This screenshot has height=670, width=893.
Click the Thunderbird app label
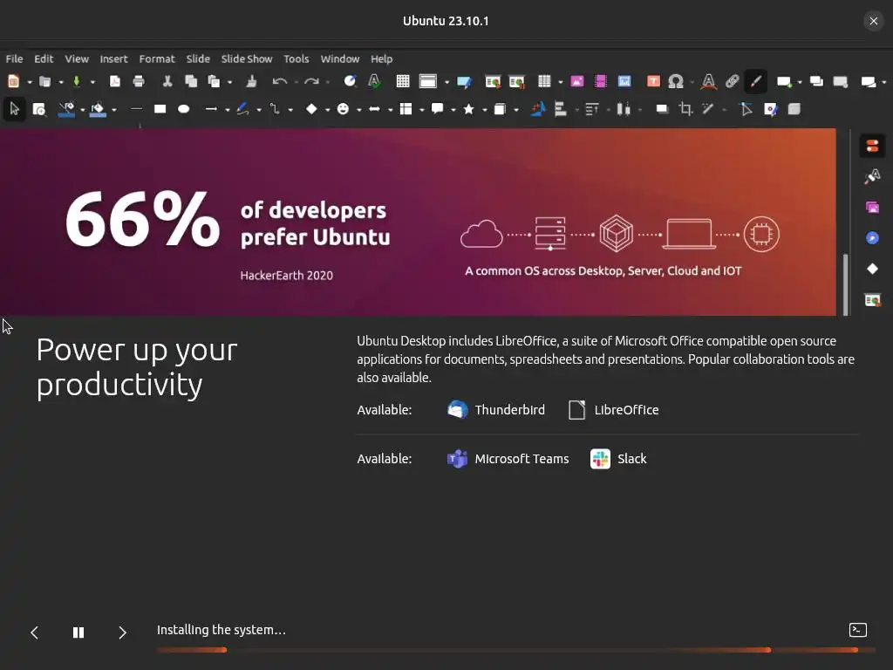point(509,410)
